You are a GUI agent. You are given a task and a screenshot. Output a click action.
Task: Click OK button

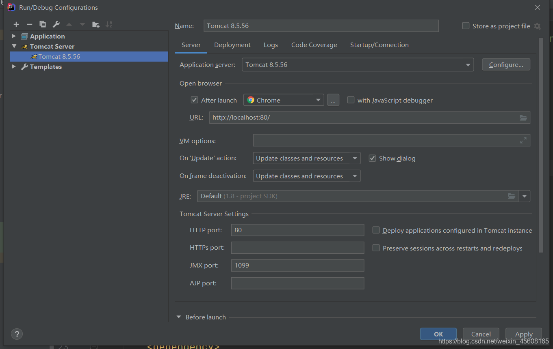(438, 334)
